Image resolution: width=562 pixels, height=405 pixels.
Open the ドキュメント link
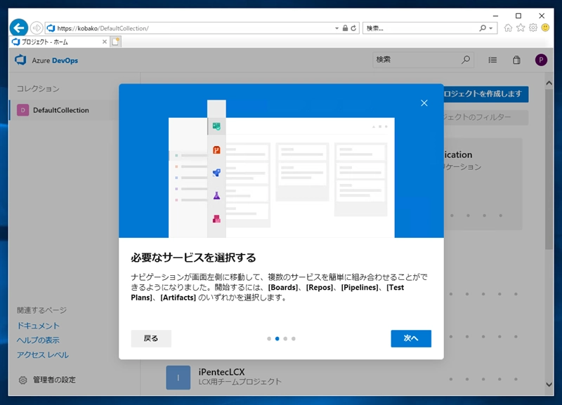pyautogui.click(x=38, y=326)
